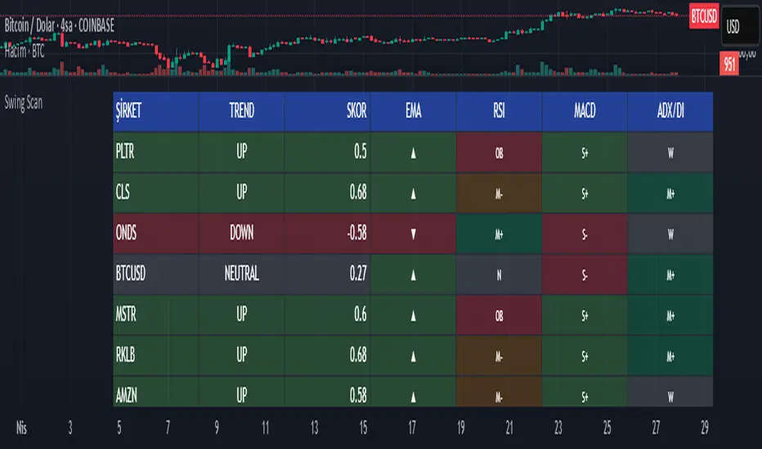Click the OB RSI cell in MSTR row
Screen dimensions: 762x449
coord(499,315)
